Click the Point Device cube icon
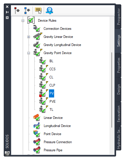Screen dimensions: 125x162 click(35, 132)
